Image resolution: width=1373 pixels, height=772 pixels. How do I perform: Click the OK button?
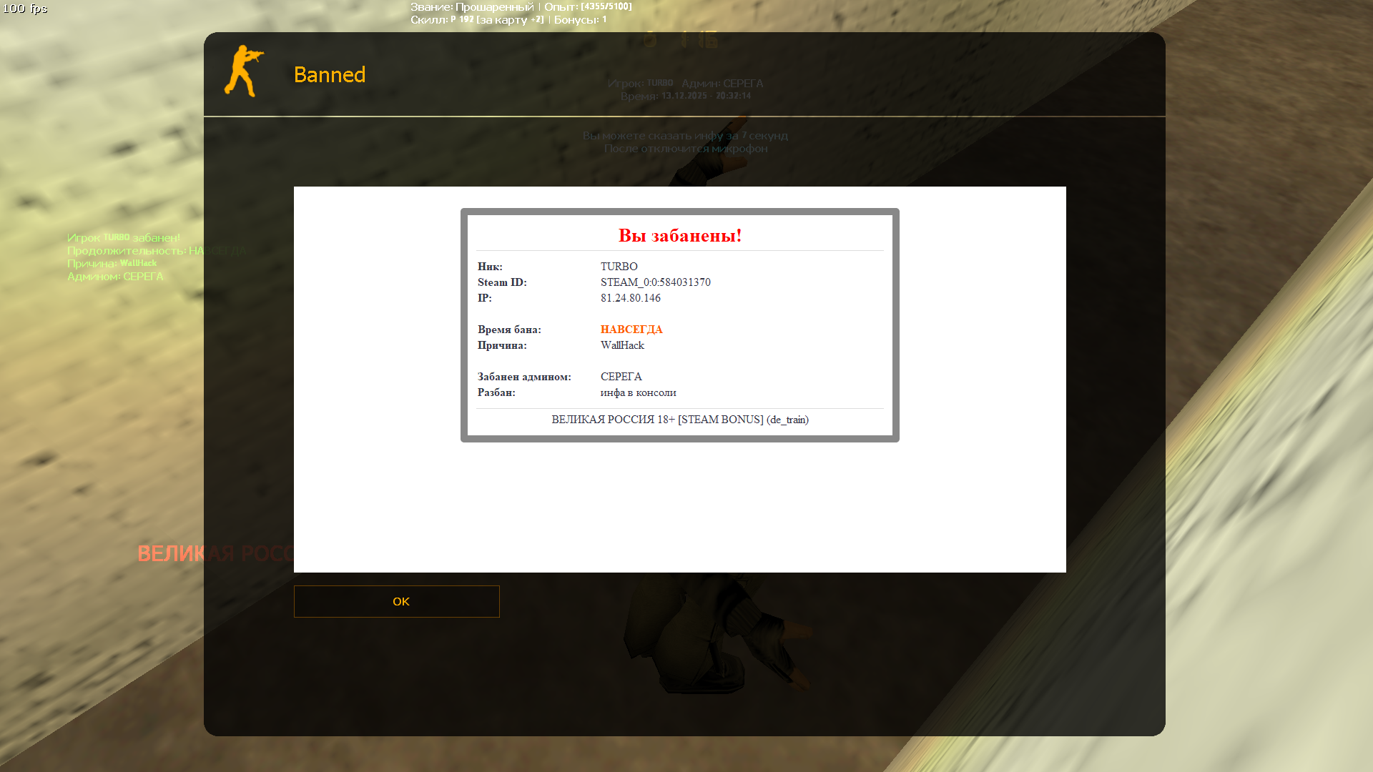pos(396,601)
